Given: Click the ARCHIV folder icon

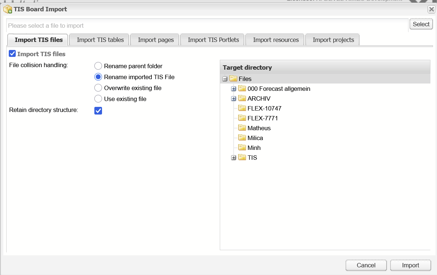Looking at the screenshot, I should click(x=242, y=98).
